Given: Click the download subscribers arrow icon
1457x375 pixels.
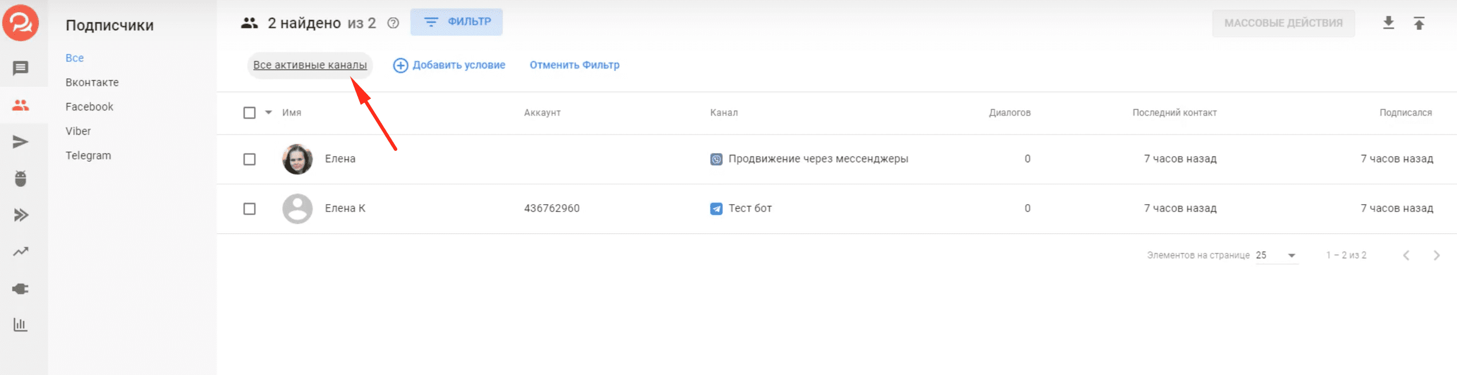Looking at the screenshot, I should 1388,23.
